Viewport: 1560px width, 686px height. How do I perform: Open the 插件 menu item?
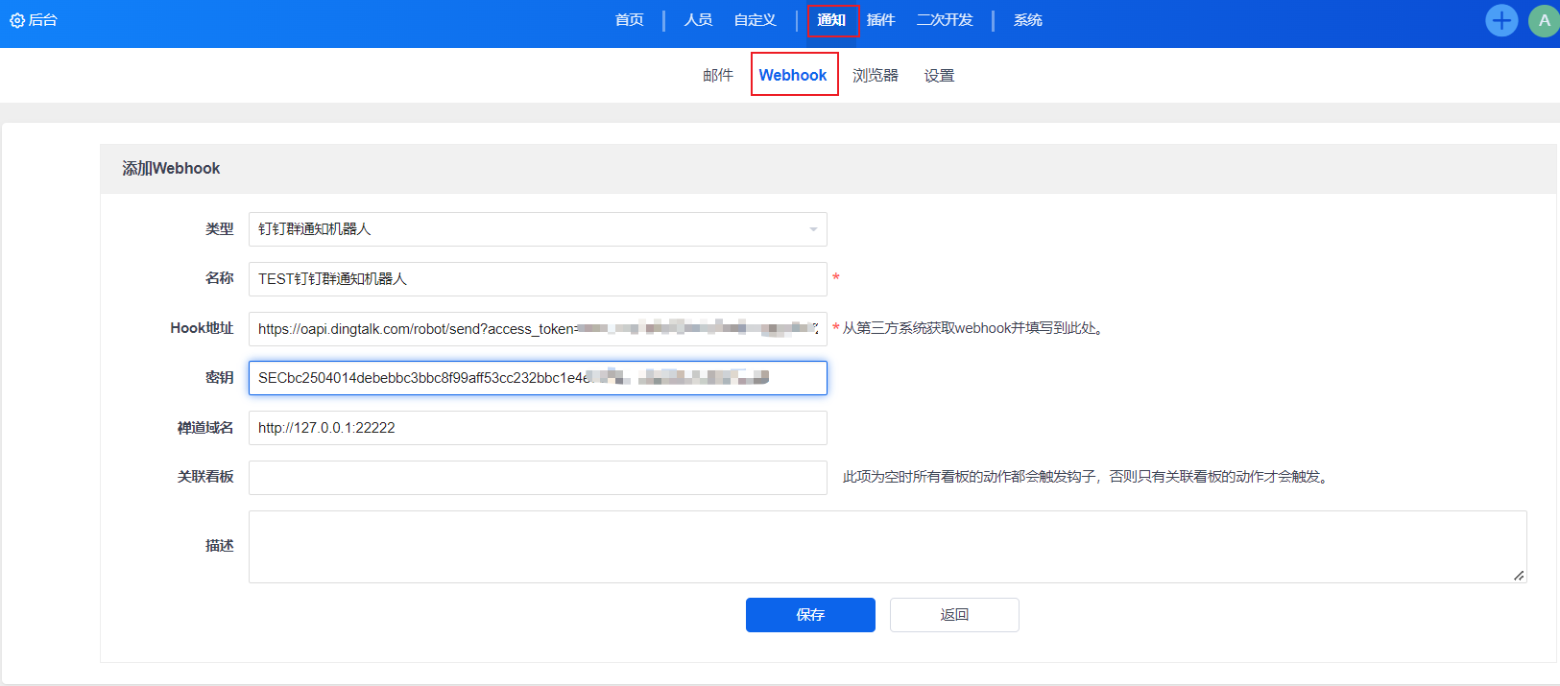pyautogui.click(x=880, y=20)
